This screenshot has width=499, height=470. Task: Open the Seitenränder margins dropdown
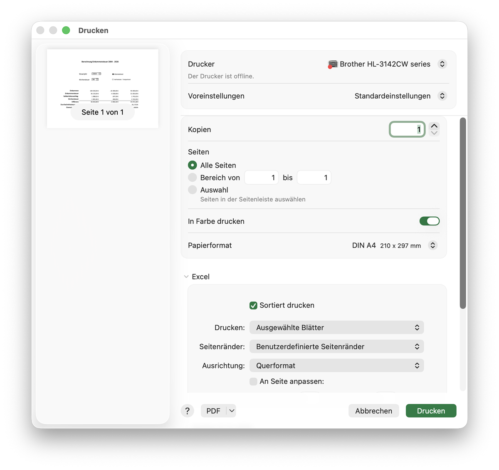[336, 347]
